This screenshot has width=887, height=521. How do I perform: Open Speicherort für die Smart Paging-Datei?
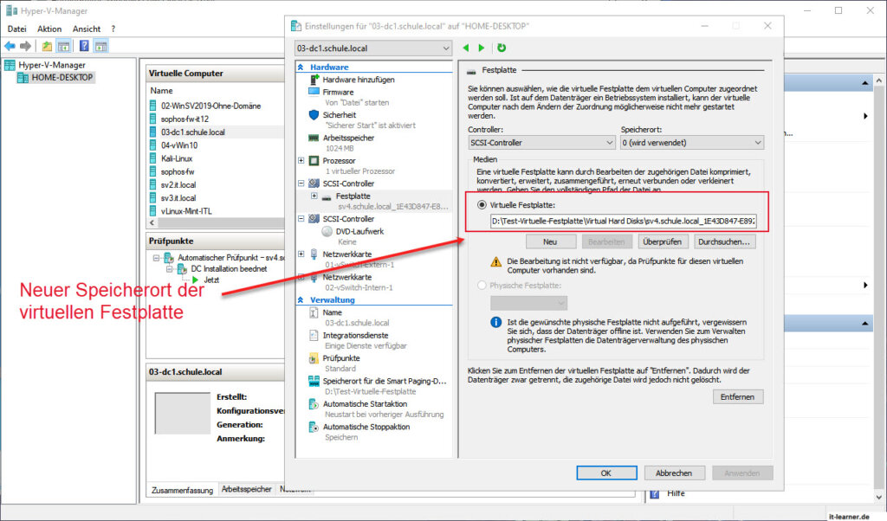pos(384,382)
